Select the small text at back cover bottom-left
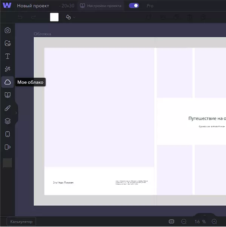226x227 pixels. pyautogui.click(x=63, y=183)
